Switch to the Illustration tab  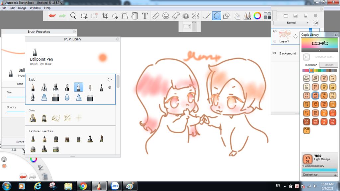click(311, 65)
